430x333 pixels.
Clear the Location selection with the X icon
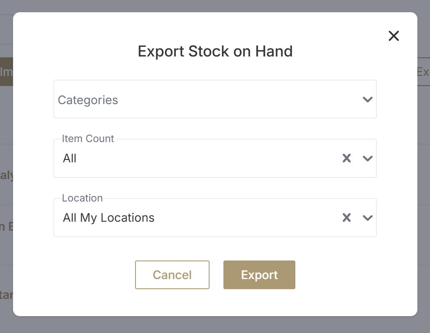point(346,218)
